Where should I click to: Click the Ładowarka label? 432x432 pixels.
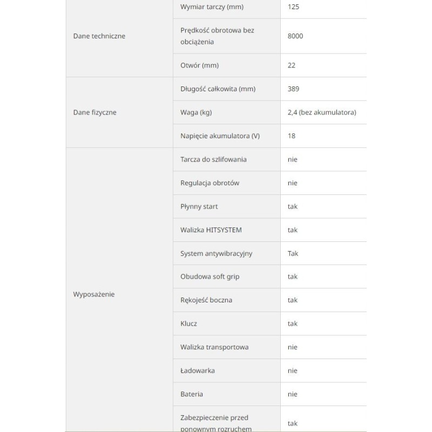[x=198, y=370]
